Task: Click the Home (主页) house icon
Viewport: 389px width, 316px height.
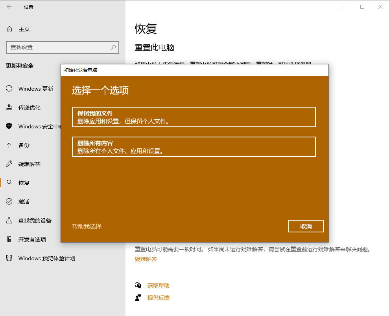Action: [9, 29]
